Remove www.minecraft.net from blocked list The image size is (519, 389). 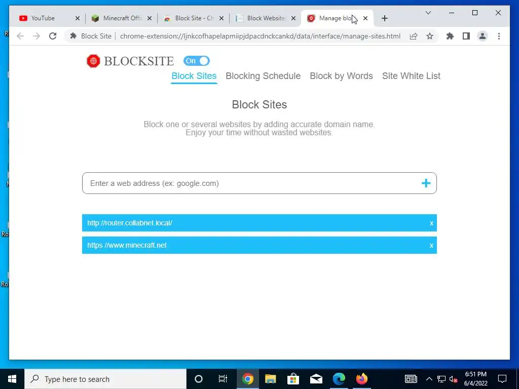point(431,246)
